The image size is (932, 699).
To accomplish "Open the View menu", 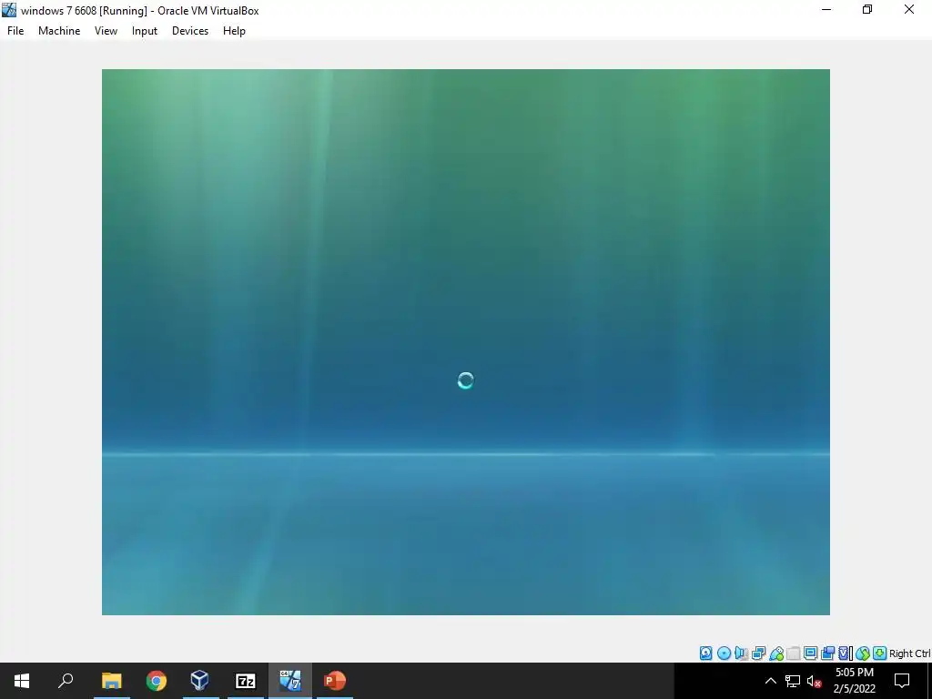I will click(106, 31).
